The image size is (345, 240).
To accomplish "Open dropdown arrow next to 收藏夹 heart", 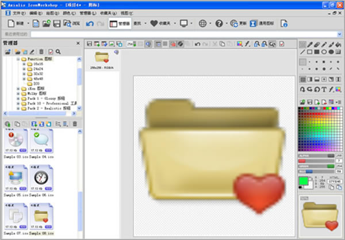I will point(175,24).
